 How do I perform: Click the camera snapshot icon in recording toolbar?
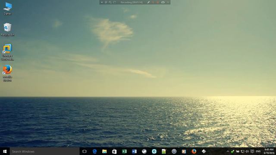(163, 2)
